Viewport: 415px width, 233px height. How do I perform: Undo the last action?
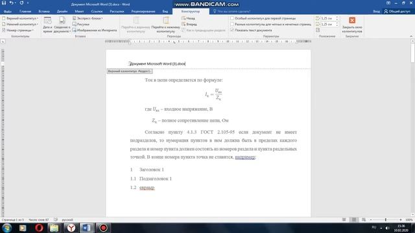pos(12,3)
